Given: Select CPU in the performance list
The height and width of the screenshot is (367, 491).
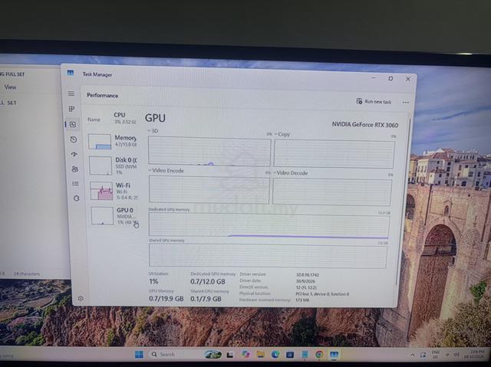Looking at the screenshot, I should click(x=113, y=118).
